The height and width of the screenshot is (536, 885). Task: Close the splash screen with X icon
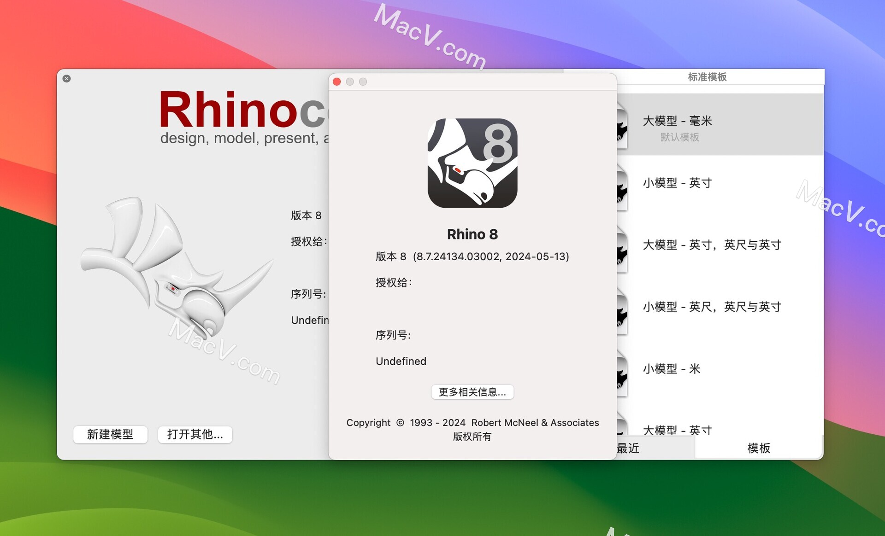(67, 79)
